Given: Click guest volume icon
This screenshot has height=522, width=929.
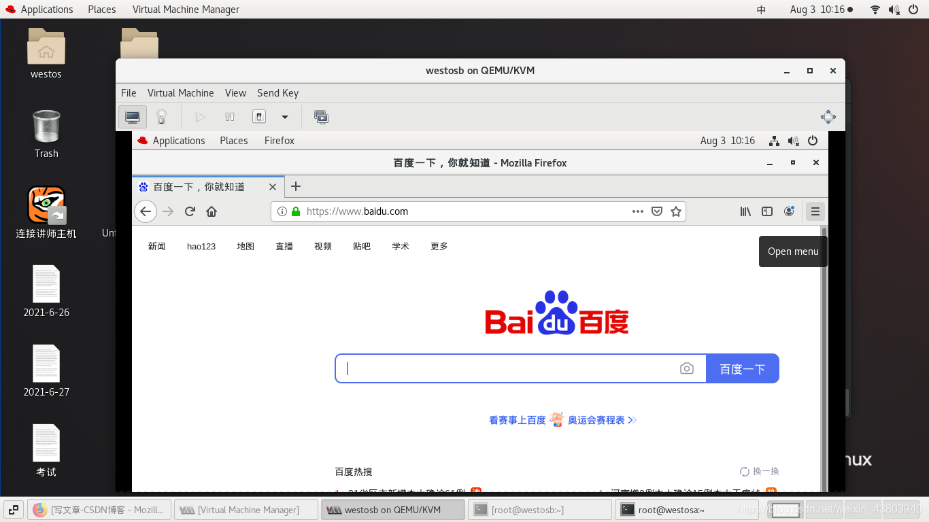Looking at the screenshot, I should tap(793, 141).
